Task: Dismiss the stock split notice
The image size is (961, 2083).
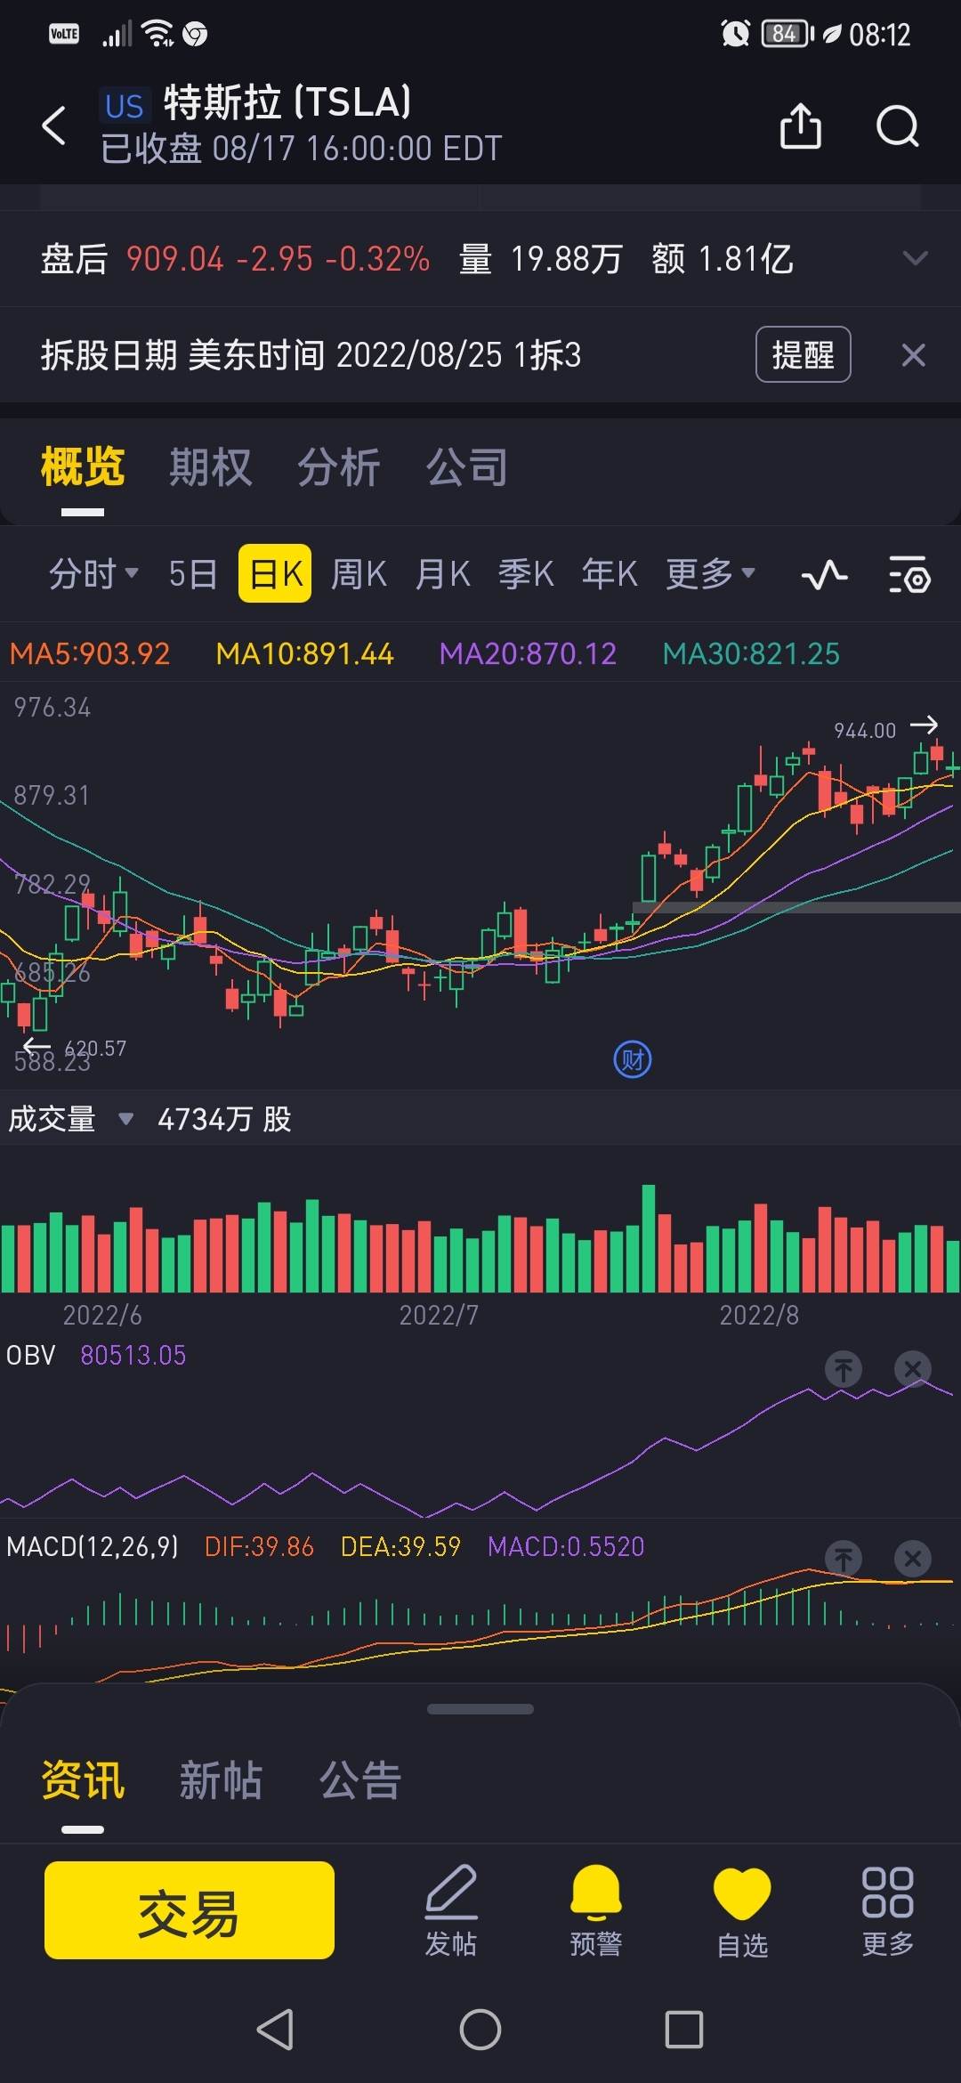Action: [914, 355]
